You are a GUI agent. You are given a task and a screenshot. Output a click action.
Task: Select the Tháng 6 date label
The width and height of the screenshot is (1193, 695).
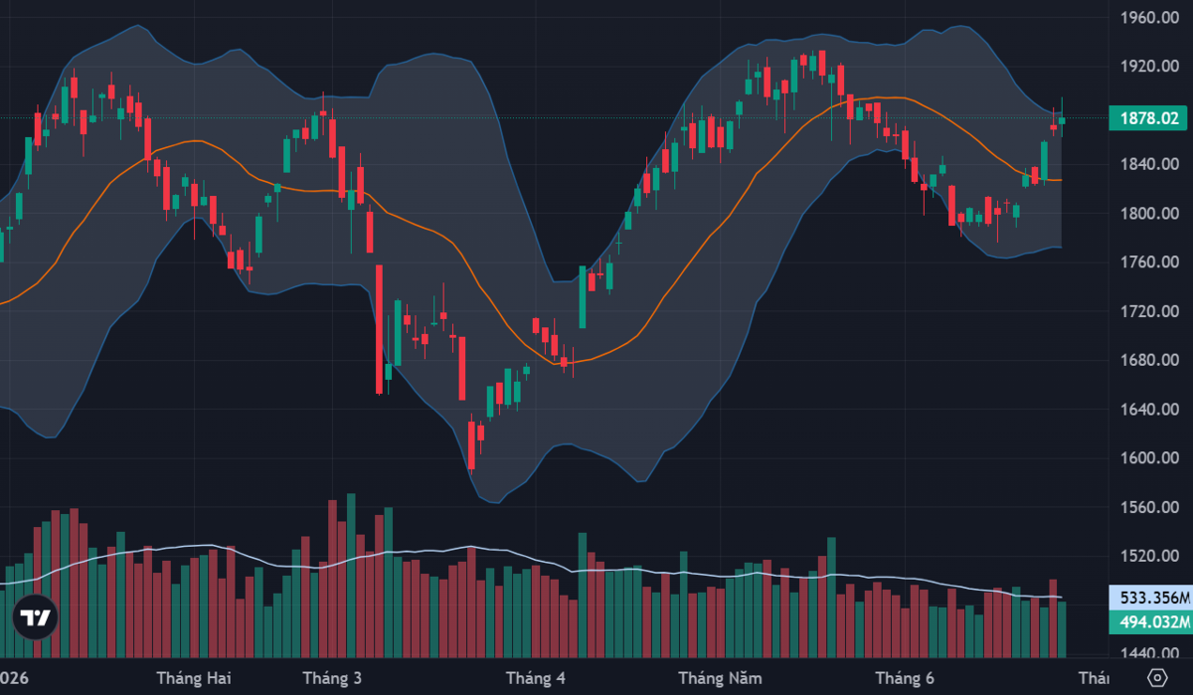[905, 678]
